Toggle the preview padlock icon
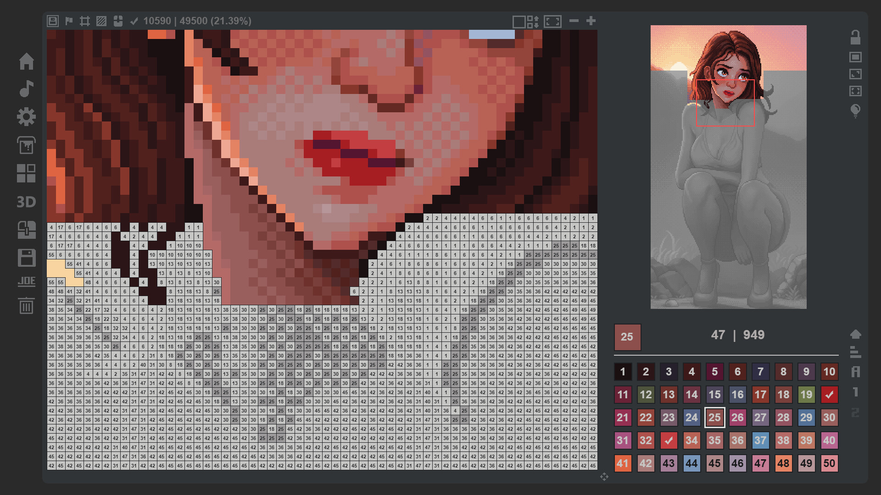The height and width of the screenshot is (495, 881). [x=855, y=37]
